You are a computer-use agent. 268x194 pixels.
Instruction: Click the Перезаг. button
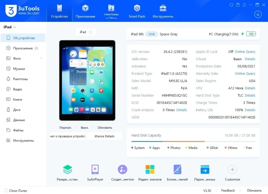coord(65,128)
